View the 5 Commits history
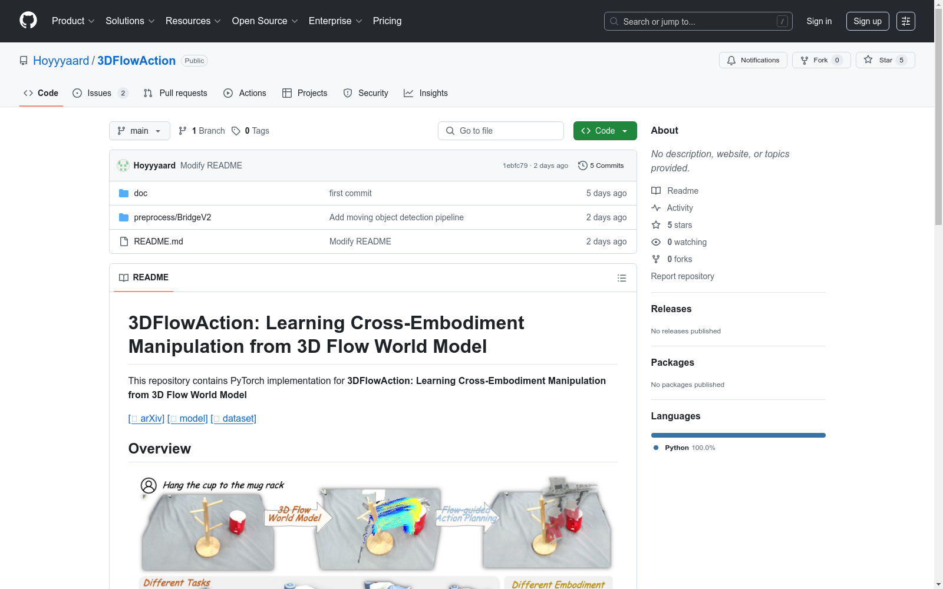943x589 pixels. (601, 166)
